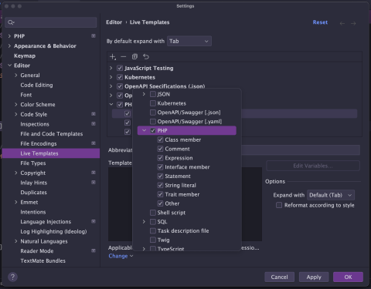Click the settings search input field
This screenshot has height=289, width=371.
(51, 22)
